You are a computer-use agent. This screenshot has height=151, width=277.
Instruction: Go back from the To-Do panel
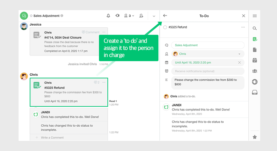165,16
